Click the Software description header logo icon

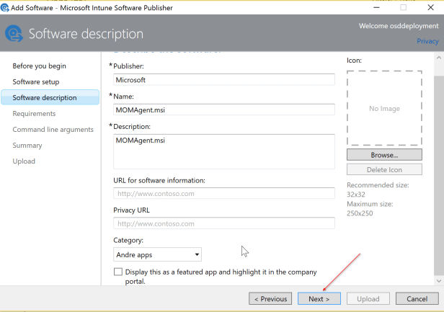[14, 33]
